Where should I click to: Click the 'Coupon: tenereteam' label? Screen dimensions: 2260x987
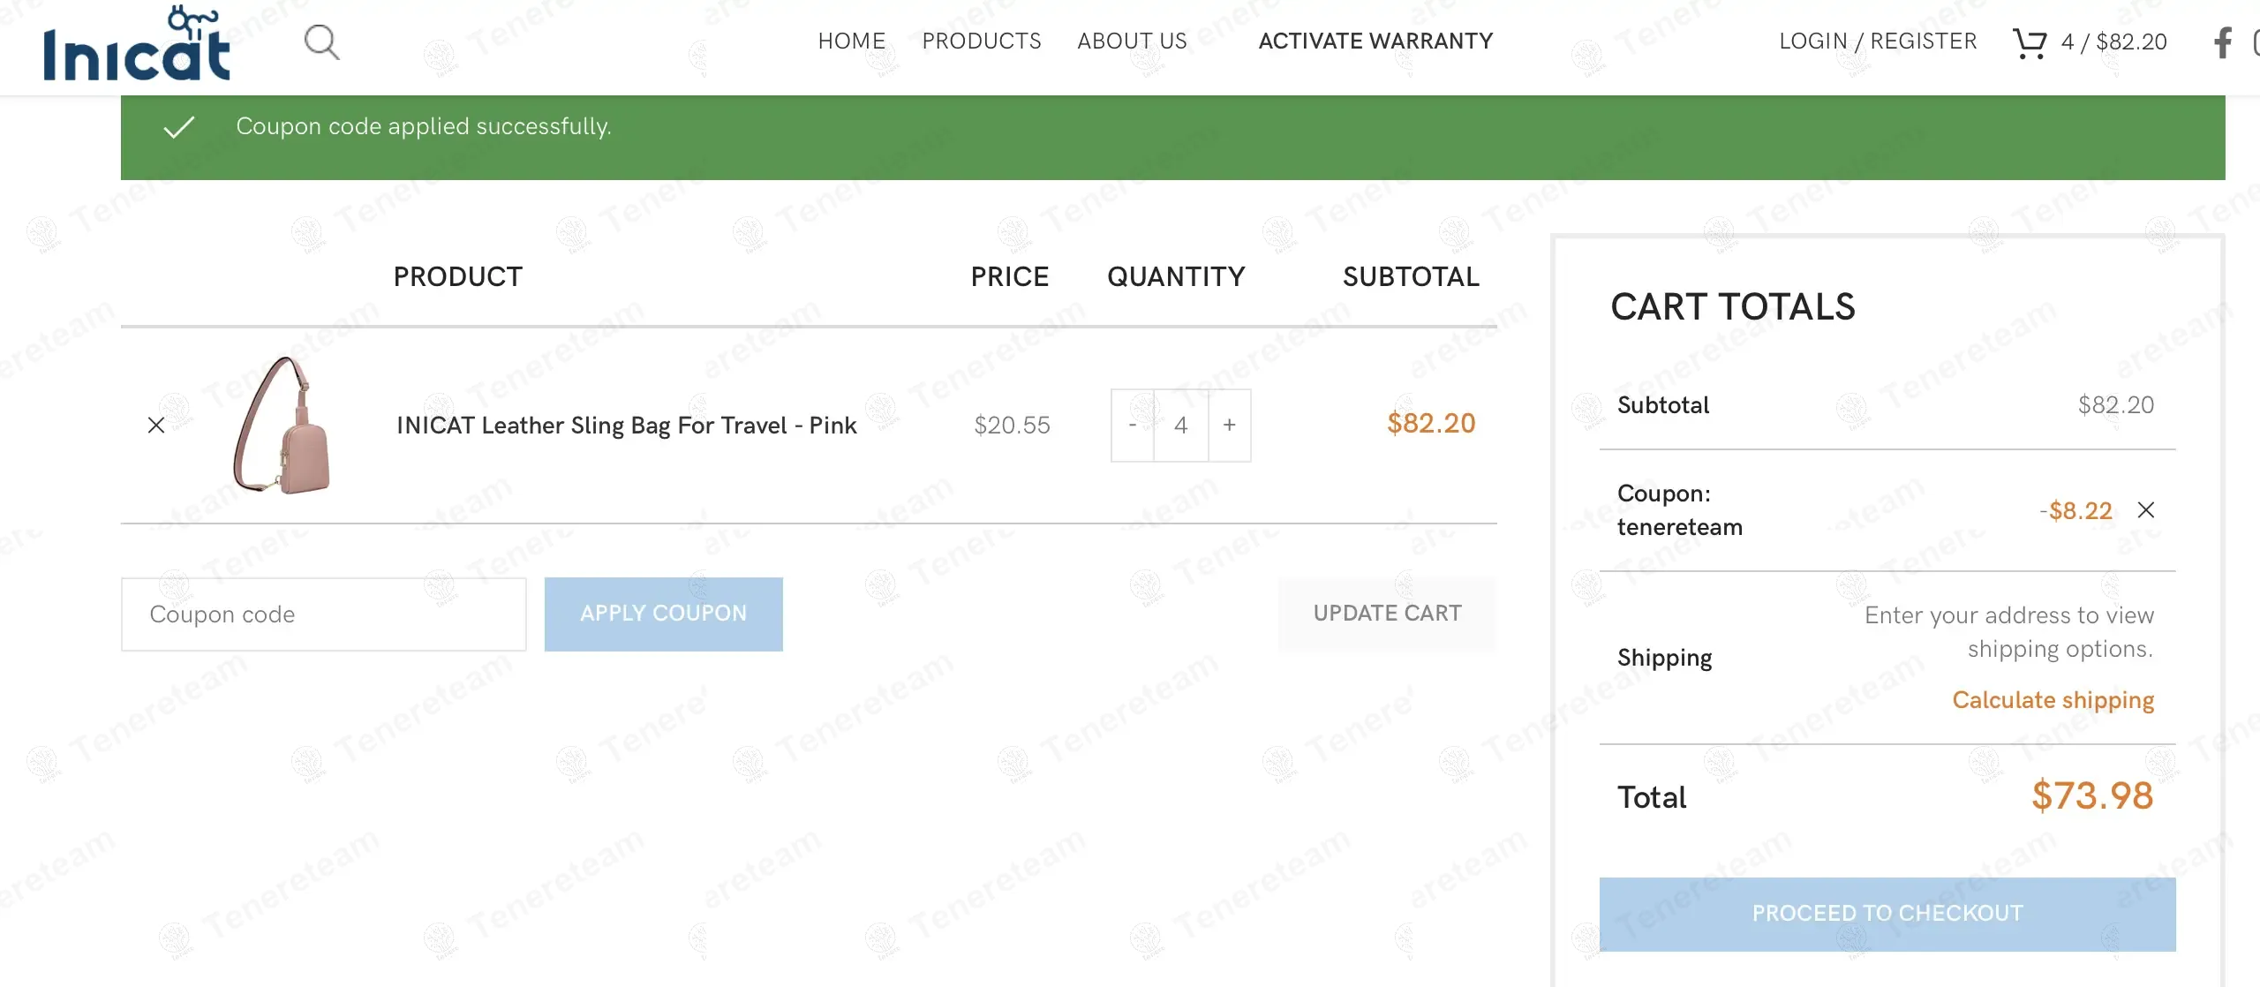click(x=1680, y=510)
